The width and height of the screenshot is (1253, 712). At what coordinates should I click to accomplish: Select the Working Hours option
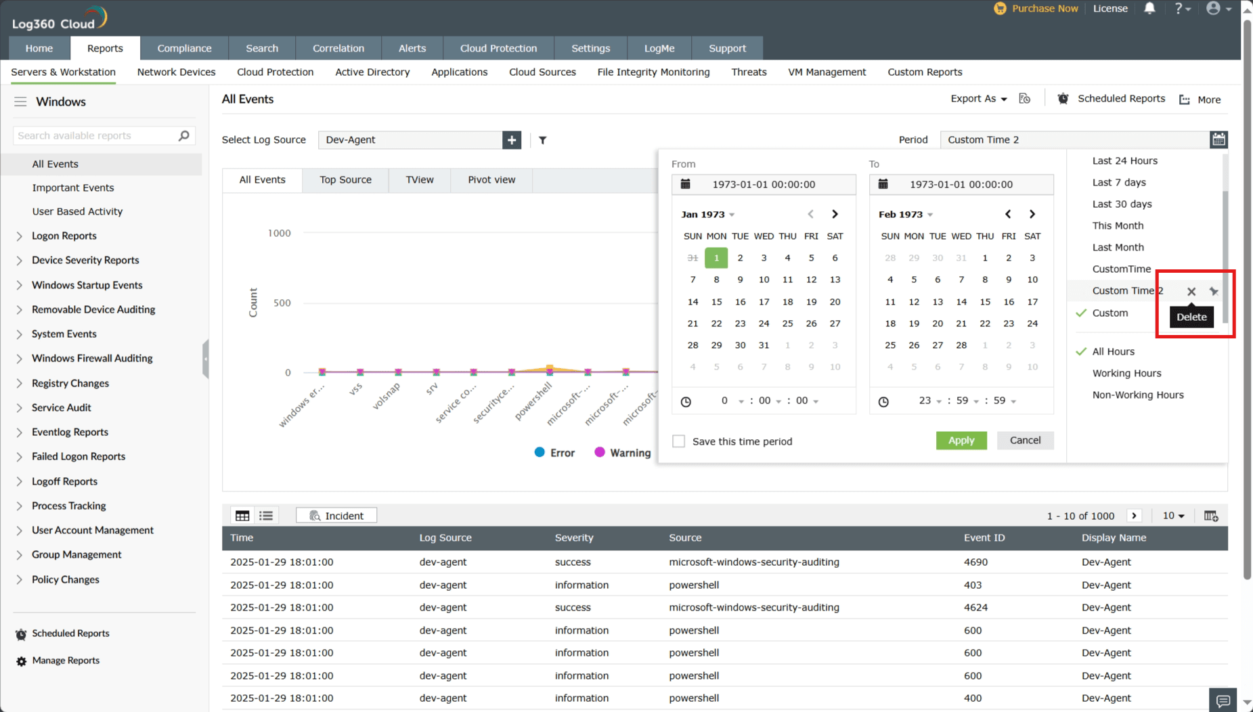click(x=1126, y=373)
